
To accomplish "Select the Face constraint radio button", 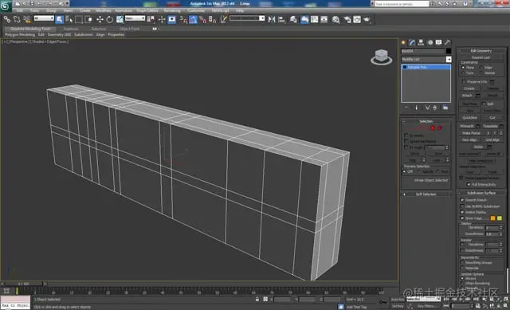I will click(x=463, y=73).
